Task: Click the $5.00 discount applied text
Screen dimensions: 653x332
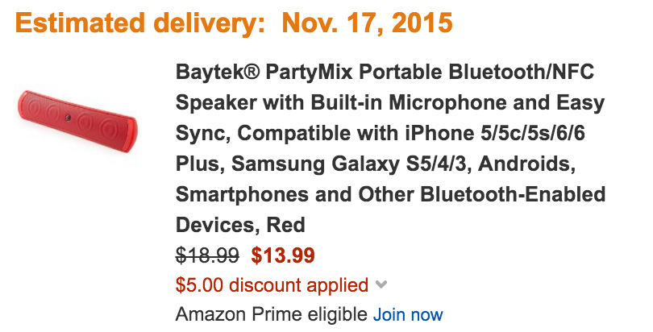Action: click(272, 284)
